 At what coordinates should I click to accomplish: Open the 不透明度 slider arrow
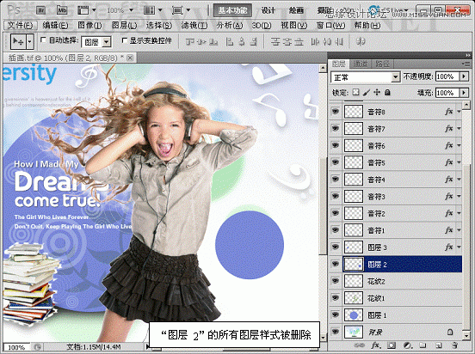pos(464,76)
